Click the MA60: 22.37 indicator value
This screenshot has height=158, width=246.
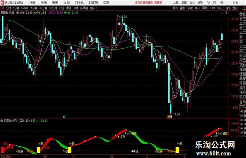click(71, 13)
